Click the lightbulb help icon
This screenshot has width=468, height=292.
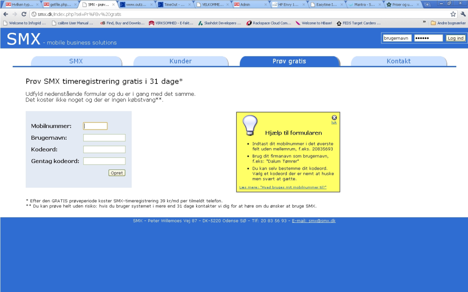[250, 125]
